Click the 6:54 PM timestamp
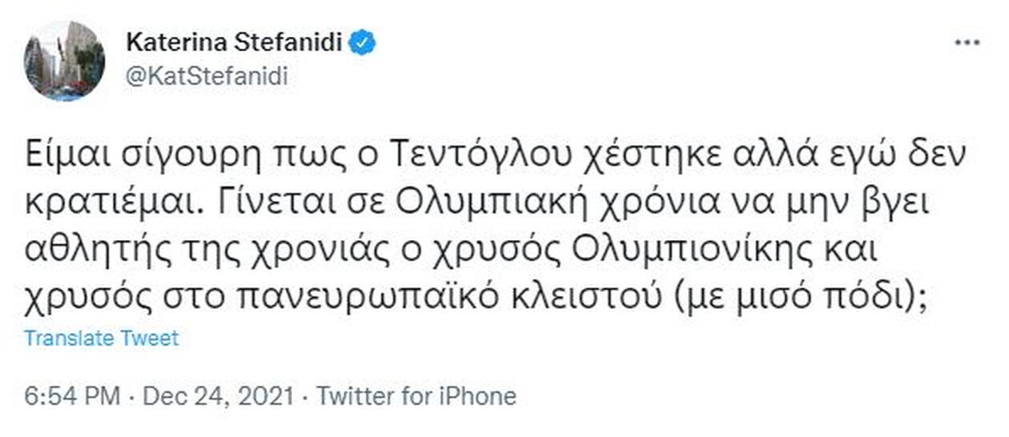 pyautogui.click(x=72, y=396)
